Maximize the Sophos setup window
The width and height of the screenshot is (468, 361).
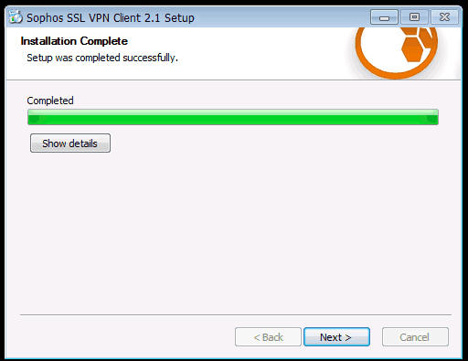point(414,17)
